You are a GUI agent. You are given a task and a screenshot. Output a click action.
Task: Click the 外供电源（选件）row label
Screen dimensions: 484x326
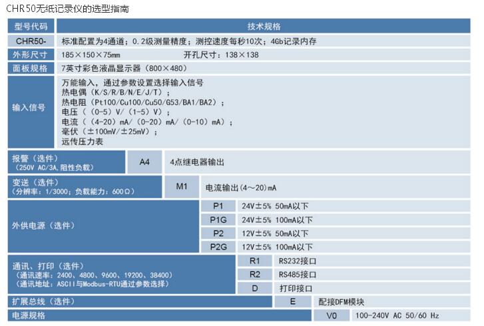tap(47, 226)
